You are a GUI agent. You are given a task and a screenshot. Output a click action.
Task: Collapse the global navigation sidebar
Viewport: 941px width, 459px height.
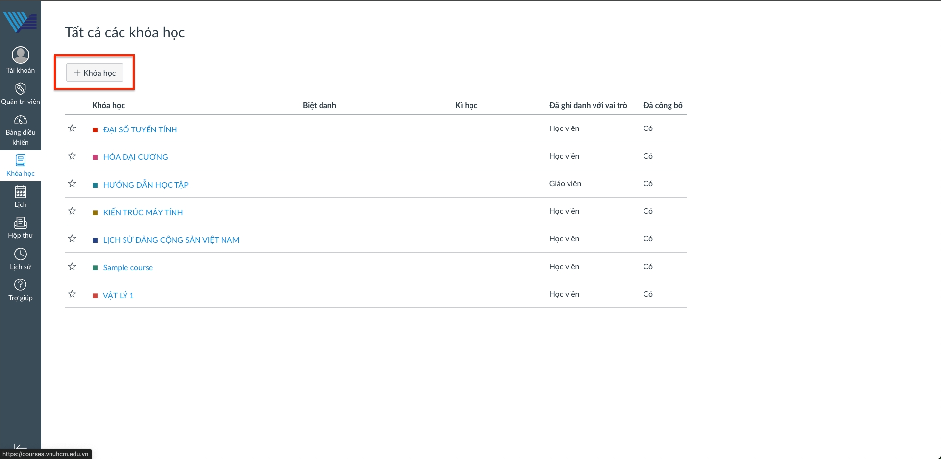pos(21,446)
